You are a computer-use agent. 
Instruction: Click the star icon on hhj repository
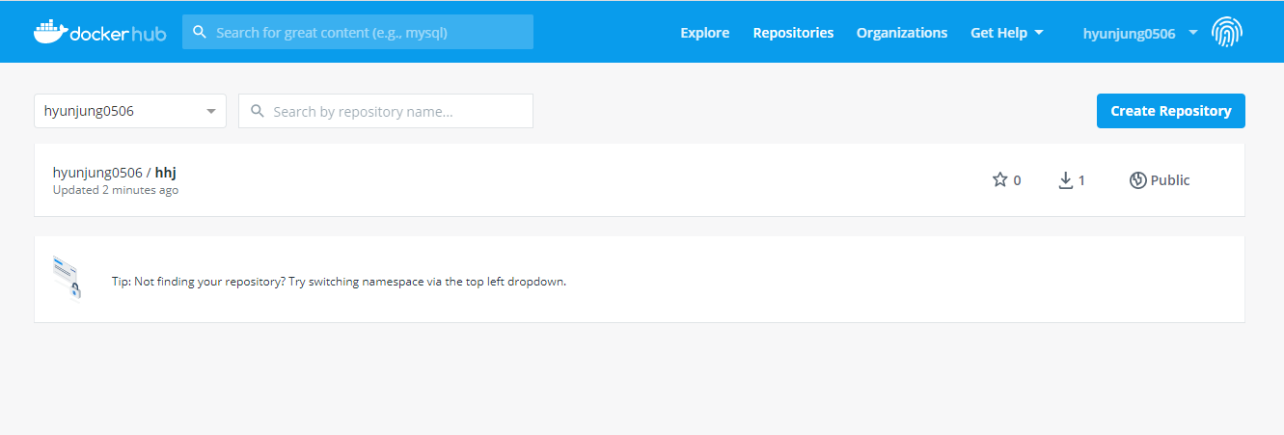coord(999,179)
